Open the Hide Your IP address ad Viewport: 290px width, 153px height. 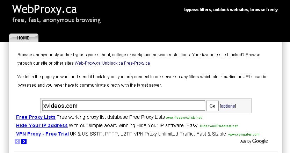pos(42,125)
